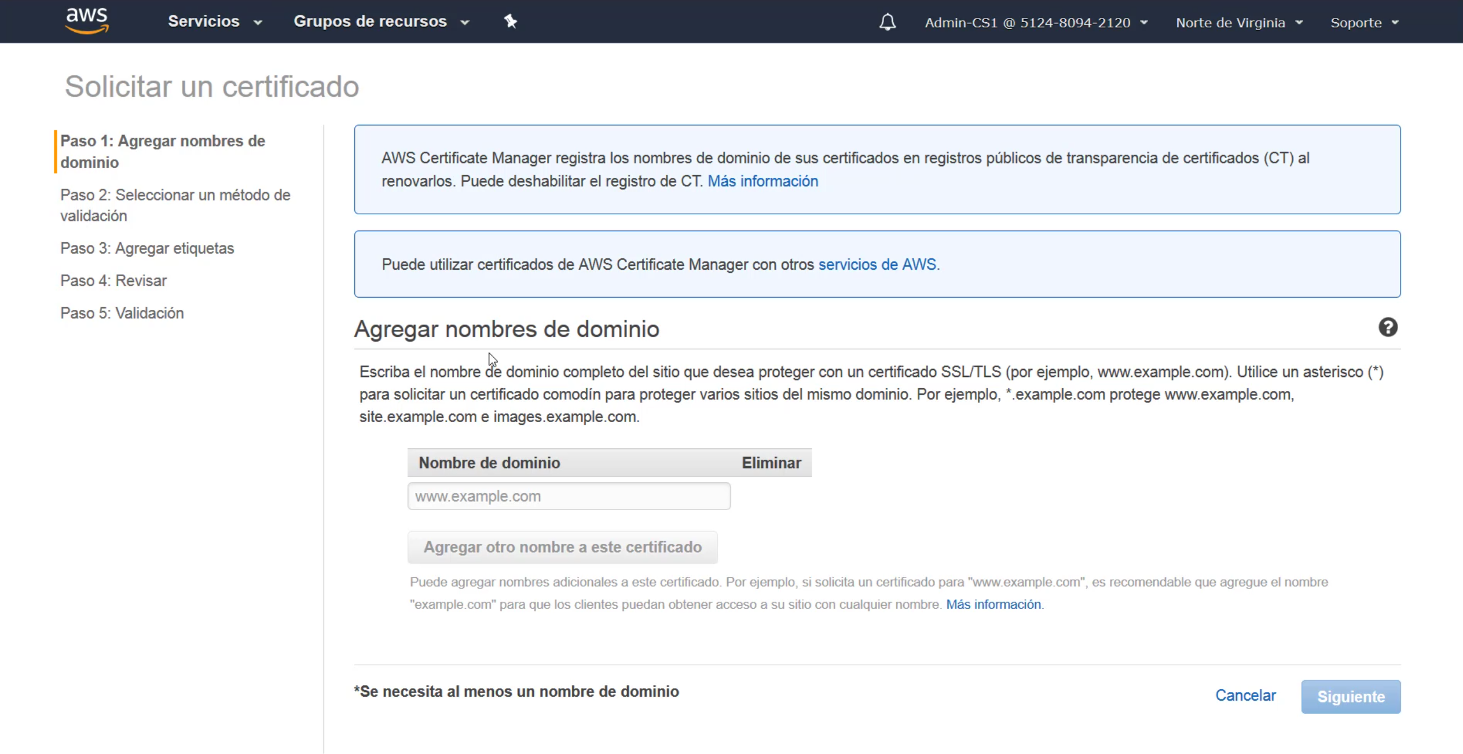The width and height of the screenshot is (1463, 754).
Task: Click the pushpin shortcut icon
Action: coord(510,21)
